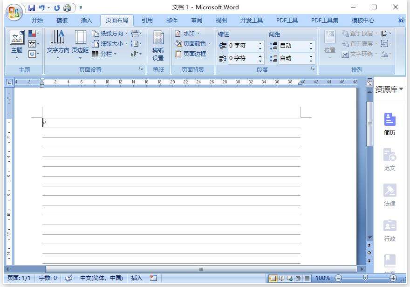Click macro recording status bar icon
Image resolution: width=410 pixels, height=287 pixels.
[153, 278]
